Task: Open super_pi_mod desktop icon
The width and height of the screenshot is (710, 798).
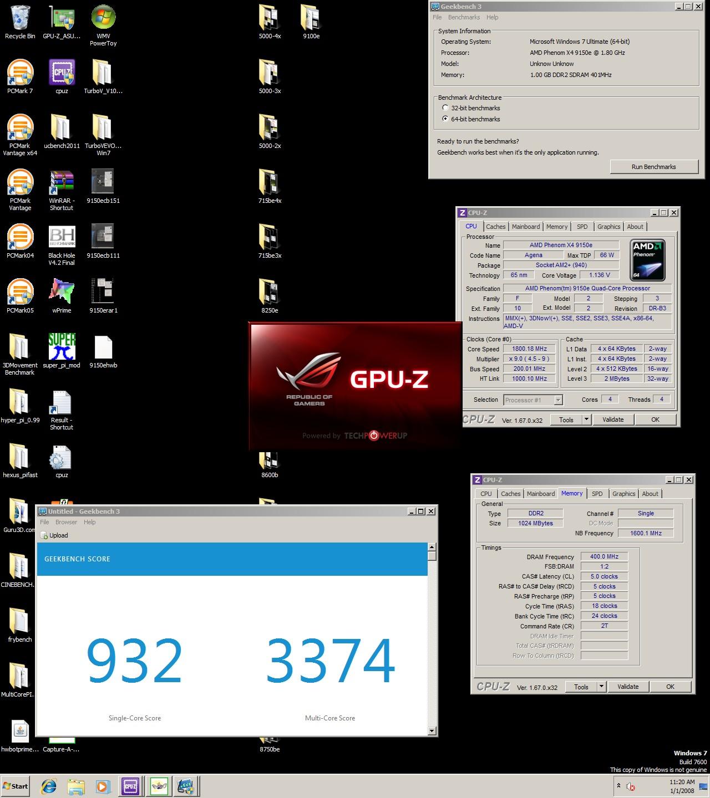Action: [x=62, y=351]
